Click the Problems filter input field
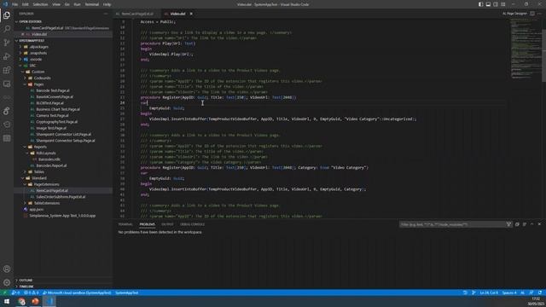The height and width of the screenshot is (307, 546). (x=452, y=224)
